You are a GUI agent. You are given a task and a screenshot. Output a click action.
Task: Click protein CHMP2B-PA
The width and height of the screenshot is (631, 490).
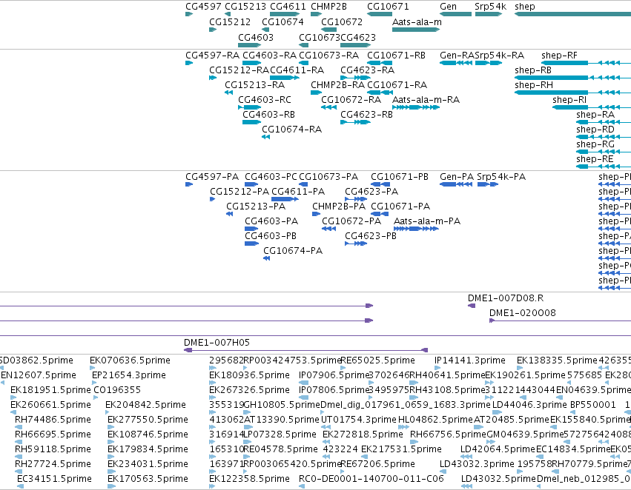pyautogui.click(x=317, y=215)
